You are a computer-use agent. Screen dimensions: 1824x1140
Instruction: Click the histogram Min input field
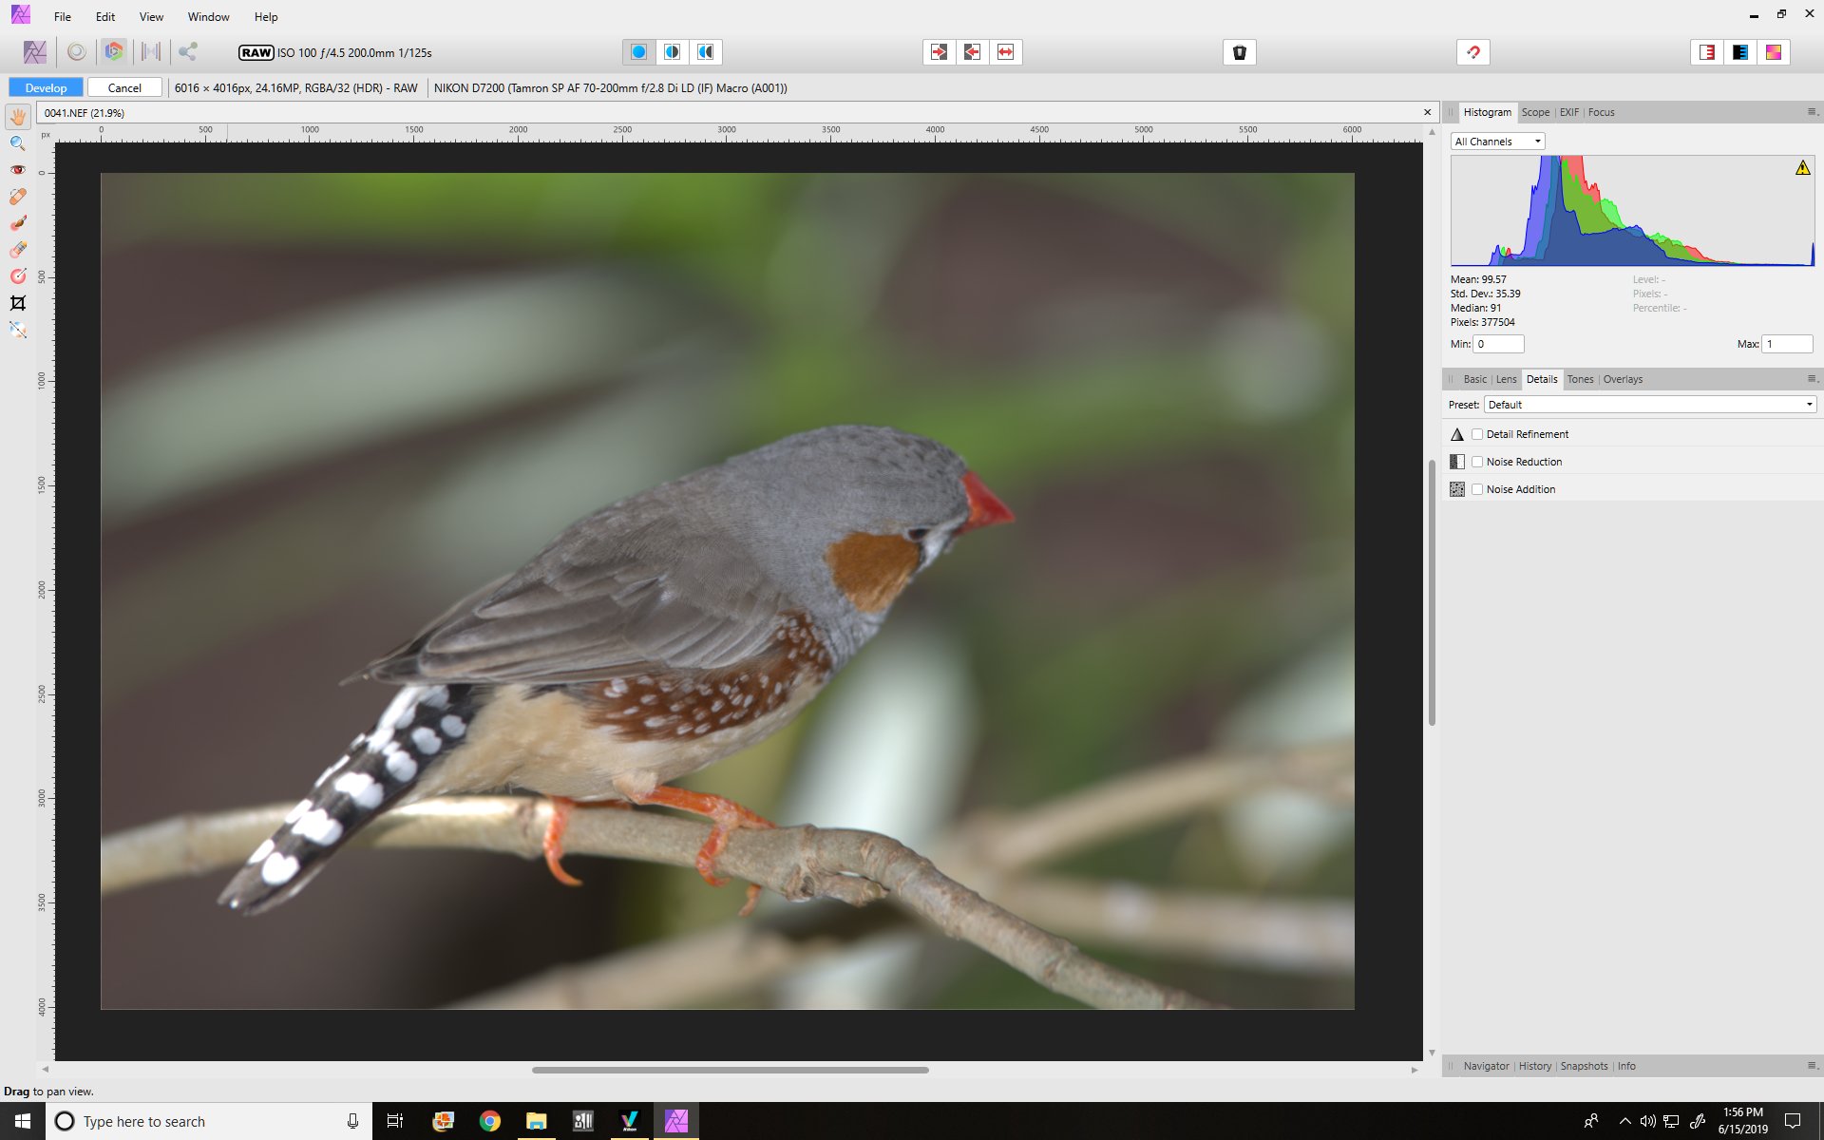point(1498,344)
